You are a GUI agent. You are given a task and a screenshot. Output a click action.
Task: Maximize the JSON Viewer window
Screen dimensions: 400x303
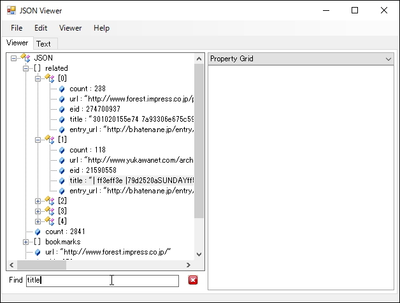click(355, 10)
